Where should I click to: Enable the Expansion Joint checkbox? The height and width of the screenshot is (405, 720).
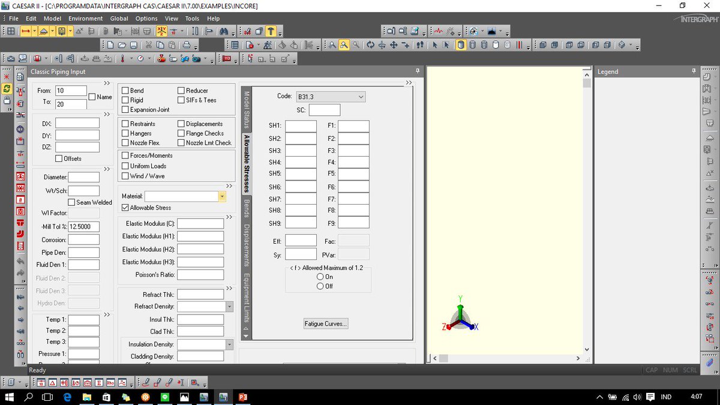click(125, 110)
